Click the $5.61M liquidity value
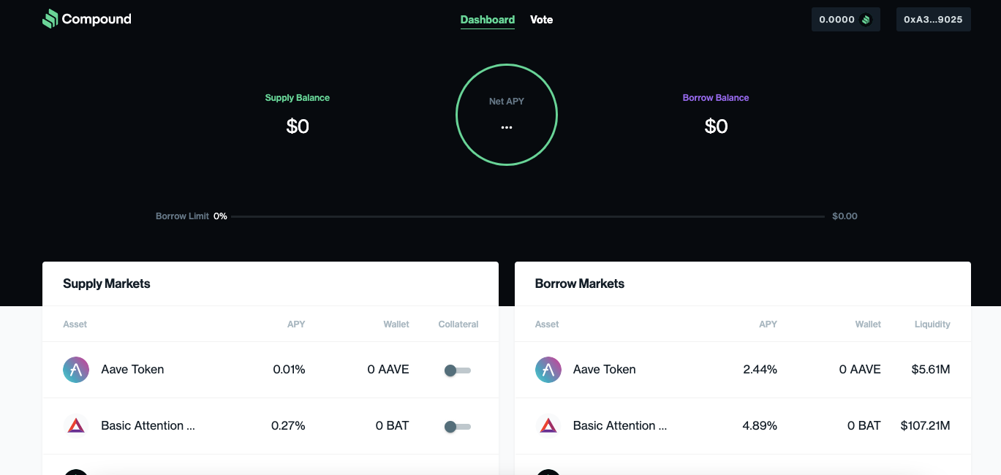Screen dimensions: 1001x475 pyautogui.click(x=931, y=370)
